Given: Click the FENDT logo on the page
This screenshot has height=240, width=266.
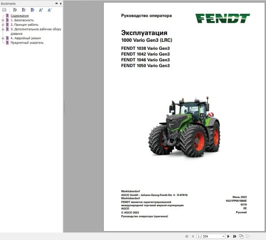Looking at the screenshot, I should click(223, 18).
